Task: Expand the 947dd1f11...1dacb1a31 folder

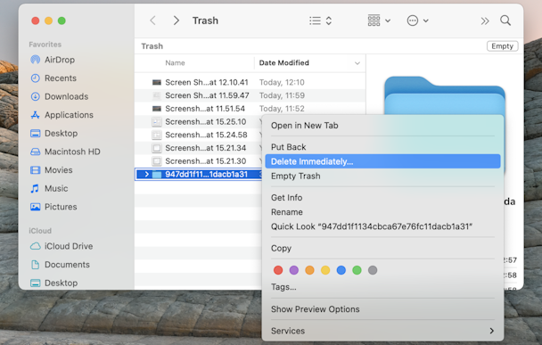Action: [x=146, y=174]
